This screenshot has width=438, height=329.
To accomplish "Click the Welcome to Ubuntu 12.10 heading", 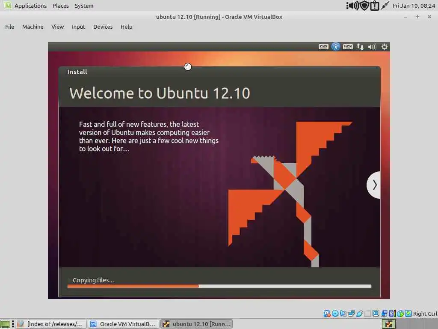I will tap(160, 93).
